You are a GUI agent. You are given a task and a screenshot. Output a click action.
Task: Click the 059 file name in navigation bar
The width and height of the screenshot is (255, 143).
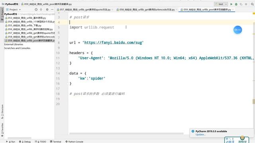pyautogui.click(x=47, y=4)
